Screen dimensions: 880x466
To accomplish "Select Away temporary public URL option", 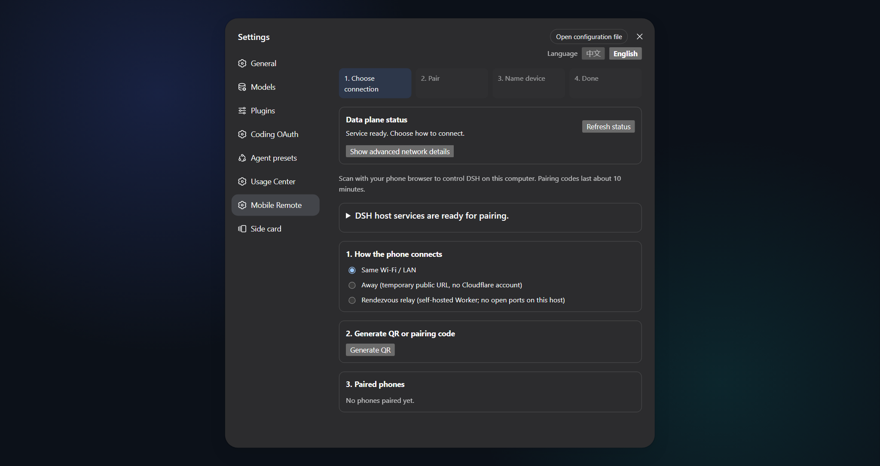I will point(352,285).
